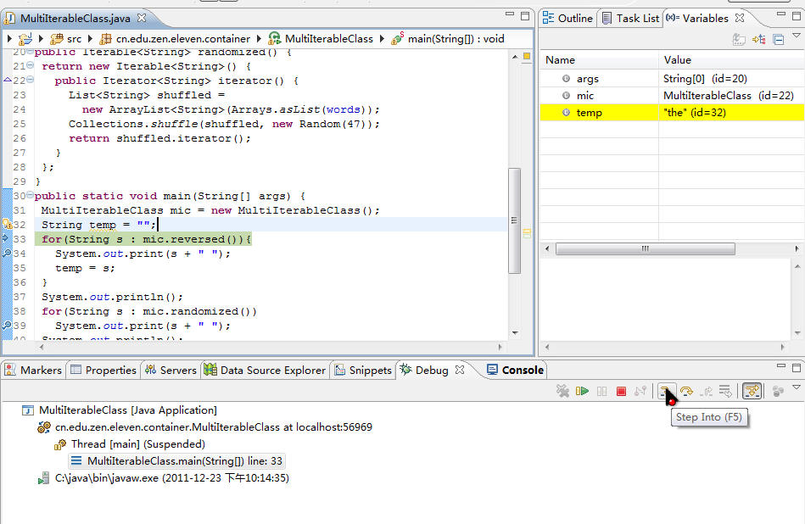Toggle breakpoint marker on line 34

click(7, 254)
